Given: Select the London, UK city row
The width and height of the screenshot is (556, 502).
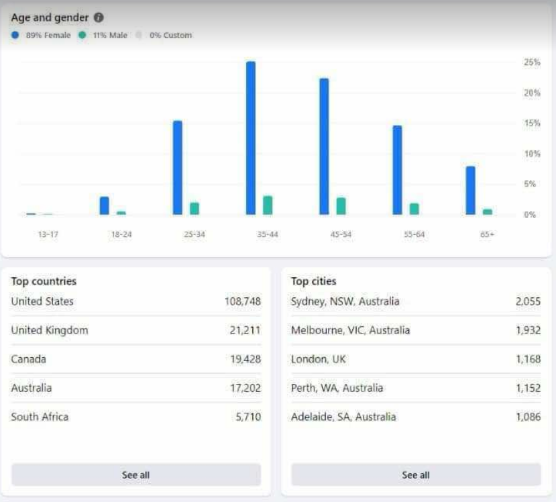Looking at the screenshot, I should pyautogui.click(x=416, y=359).
